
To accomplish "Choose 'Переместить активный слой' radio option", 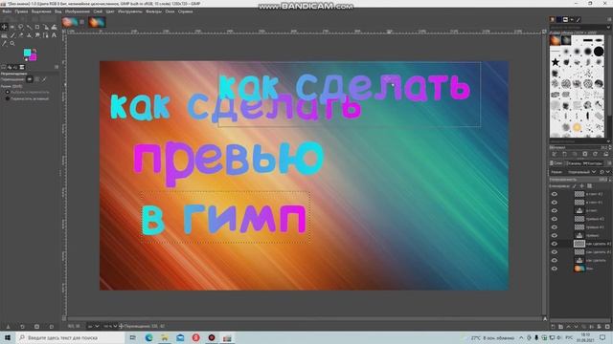I will coord(28,98).
